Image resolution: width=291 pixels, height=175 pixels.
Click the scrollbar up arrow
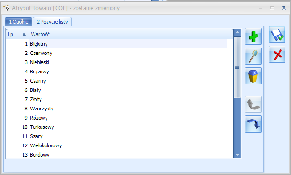coord(237,33)
